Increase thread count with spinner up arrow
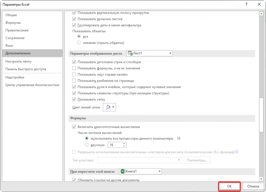 tap(124, 143)
